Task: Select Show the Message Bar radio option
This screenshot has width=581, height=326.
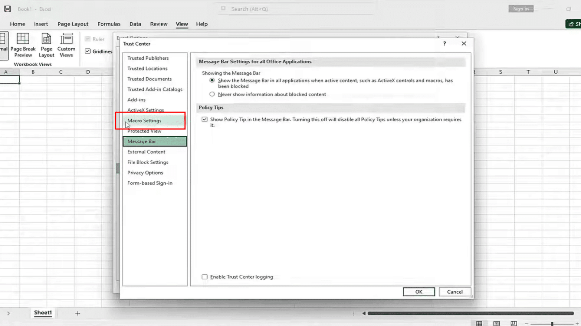Action: (x=212, y=80)
